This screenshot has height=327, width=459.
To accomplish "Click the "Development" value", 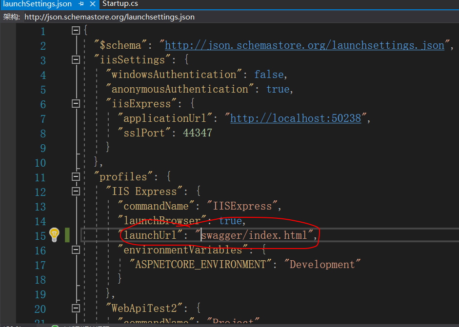I will pyautogui.click(x=322, y=265).
